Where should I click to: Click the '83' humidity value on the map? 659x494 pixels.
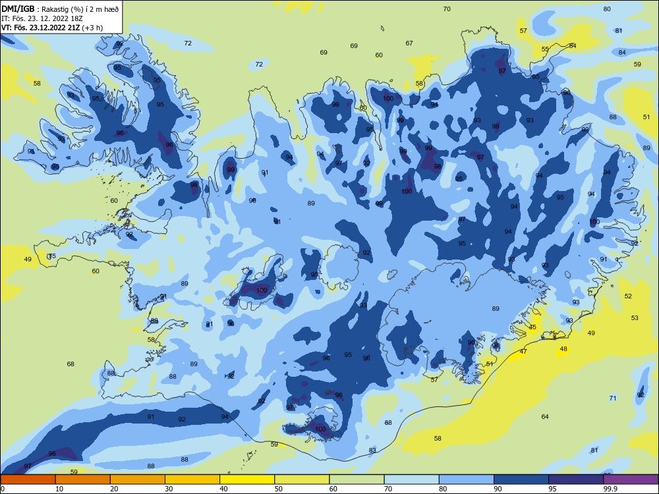point(372,451)
